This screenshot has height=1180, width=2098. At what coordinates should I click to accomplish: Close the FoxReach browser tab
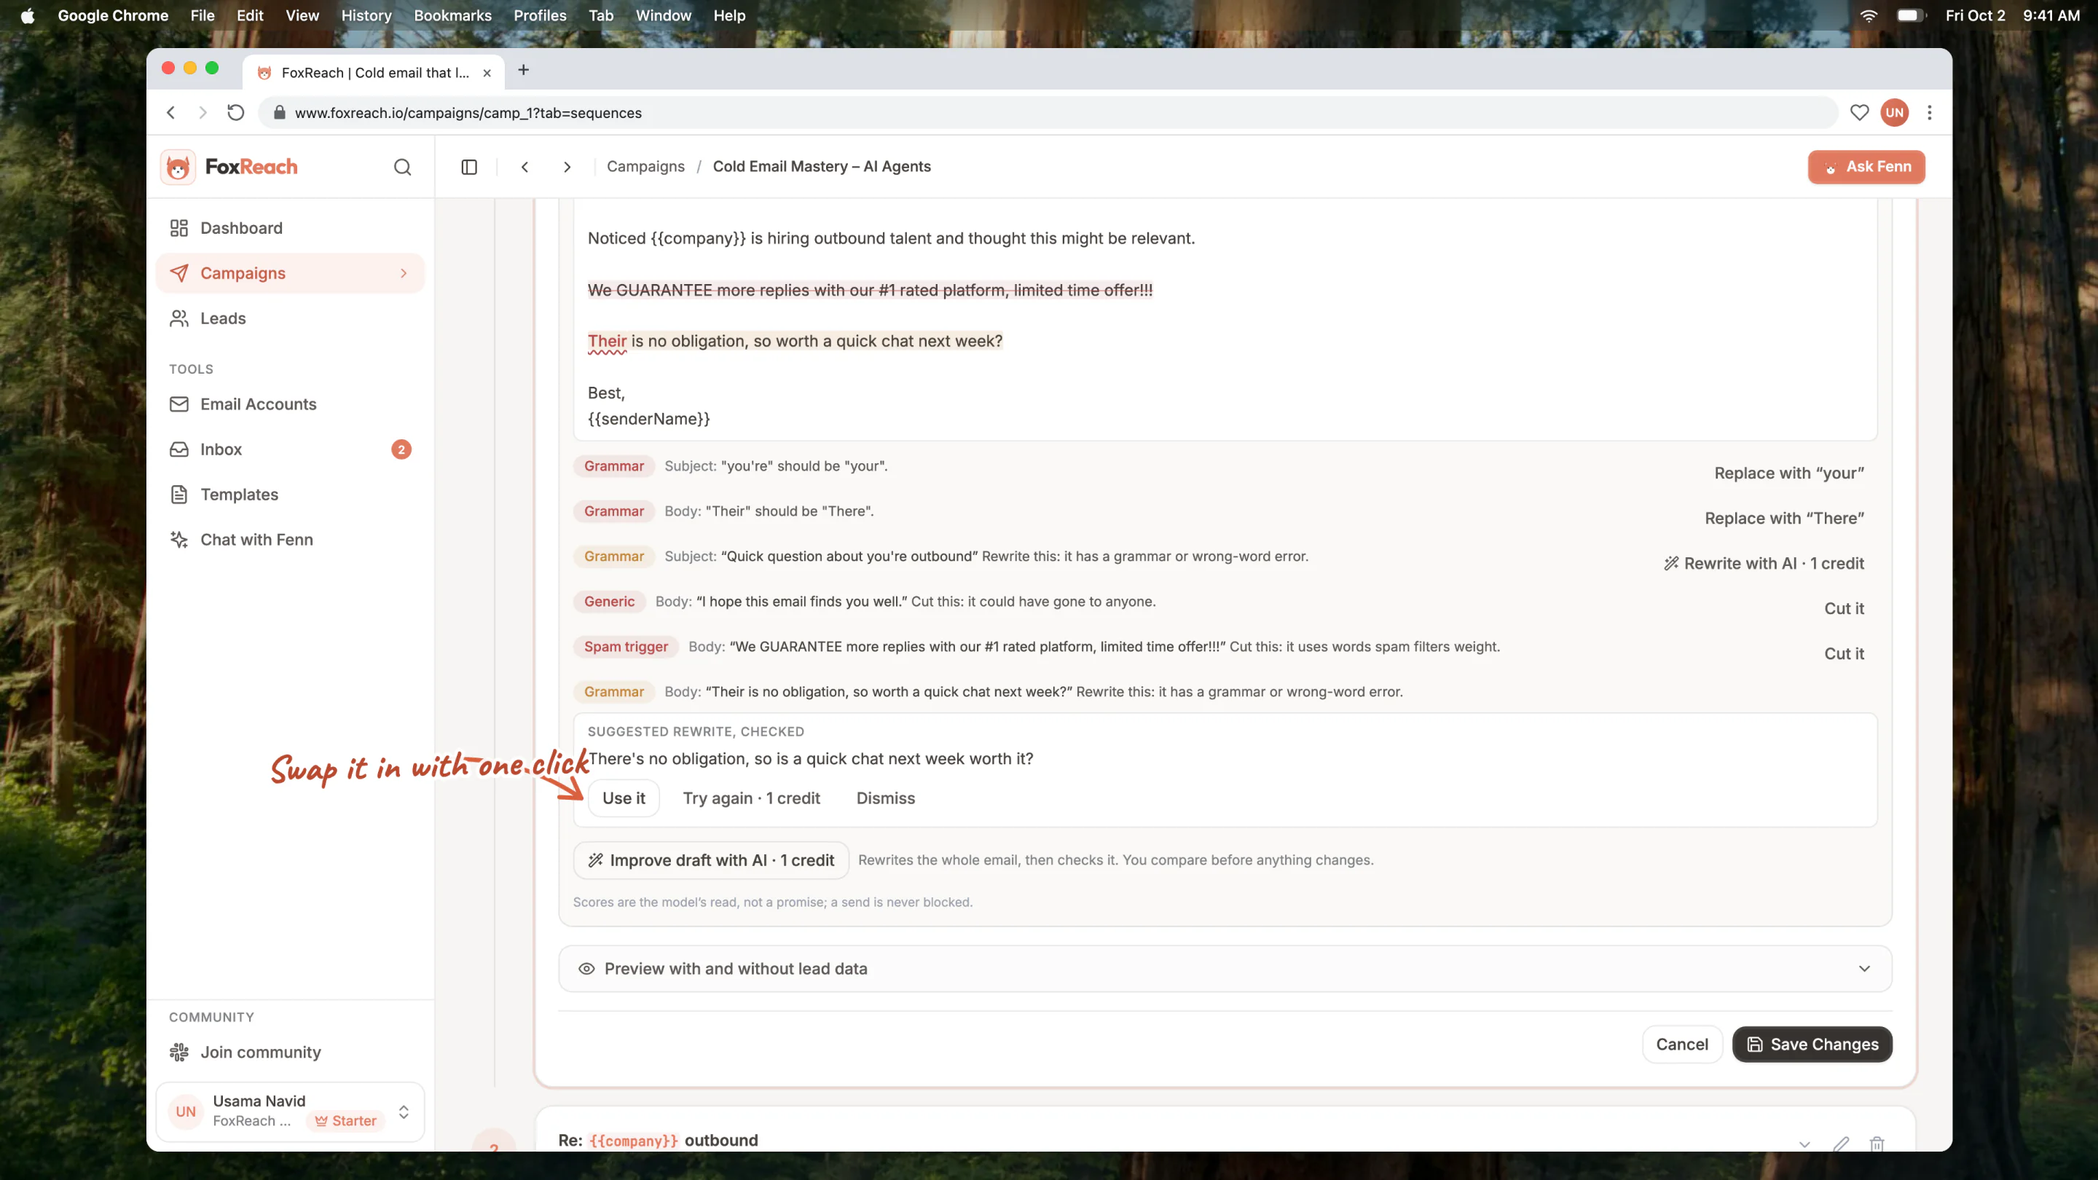point(487,73)
